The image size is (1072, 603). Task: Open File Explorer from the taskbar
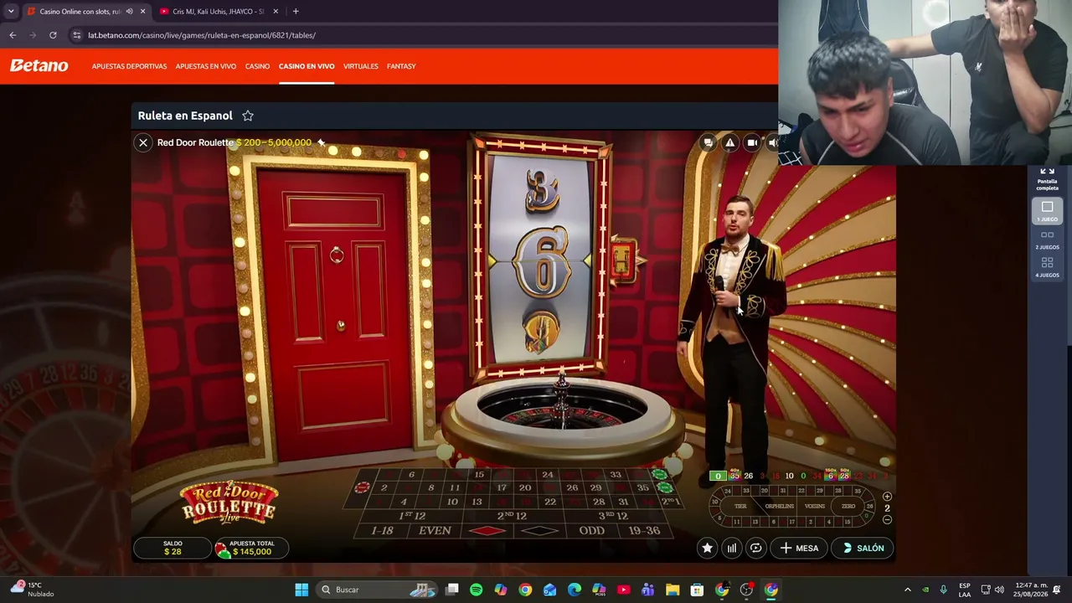(673, 590)
